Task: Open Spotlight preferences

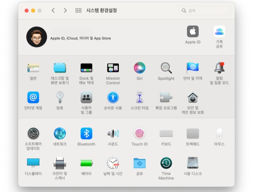Action: click(x=166, y=68)
